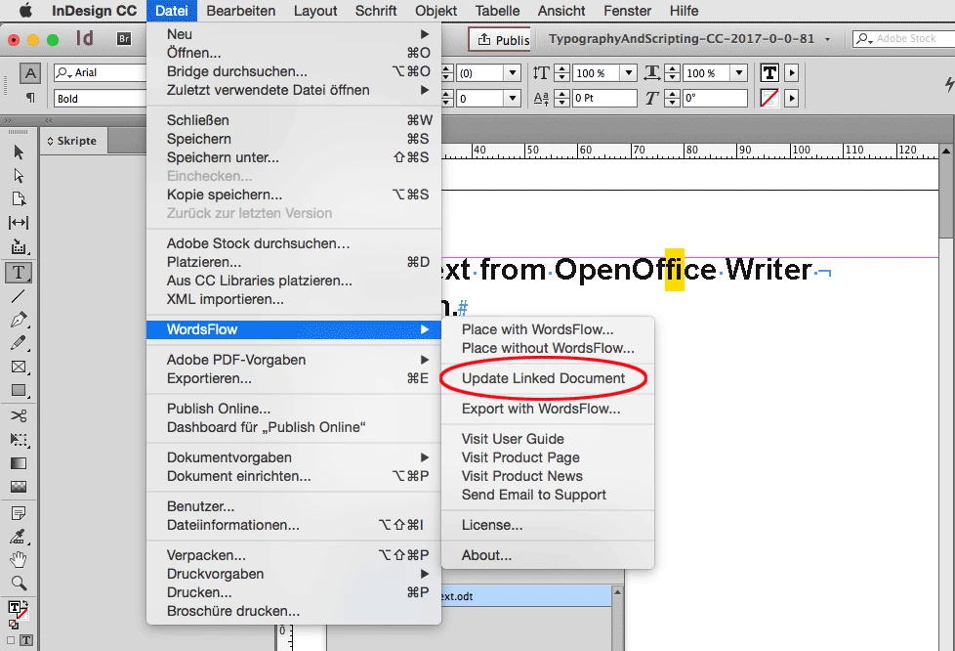Image resolution: width=955 pixels, height=651 pixels.
Task: Click the baseline shift 0 Pt field
Action: 604,98
